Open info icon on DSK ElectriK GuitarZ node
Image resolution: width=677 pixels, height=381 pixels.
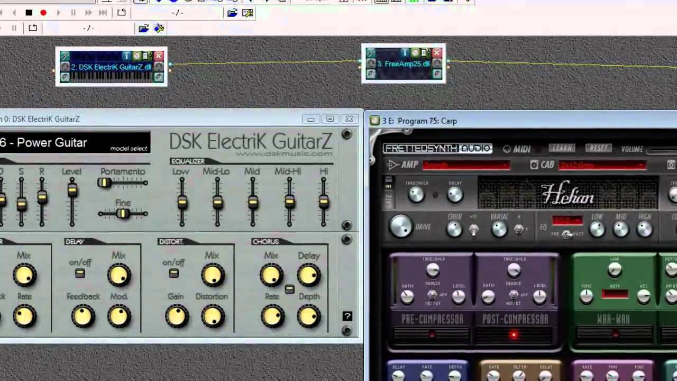click(126, 56)
